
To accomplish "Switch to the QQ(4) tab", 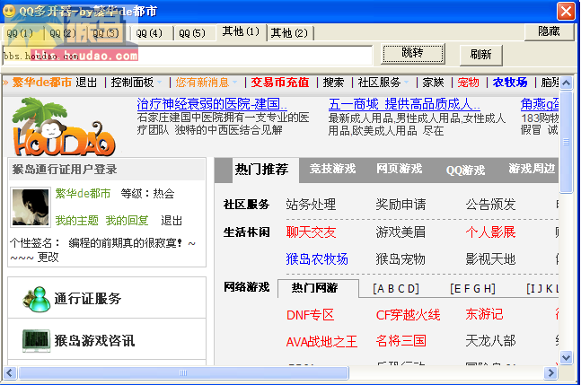I will tap(149, 33).
